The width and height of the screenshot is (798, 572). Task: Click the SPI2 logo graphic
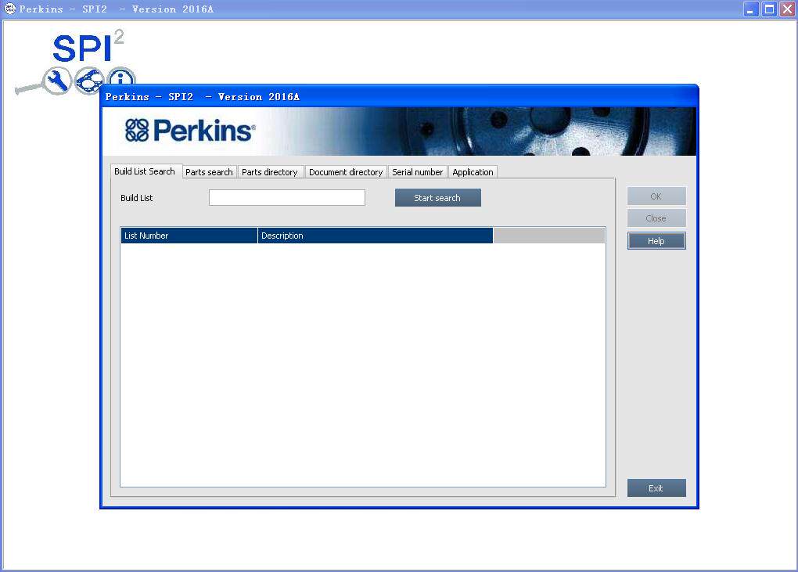coord(83,49)
